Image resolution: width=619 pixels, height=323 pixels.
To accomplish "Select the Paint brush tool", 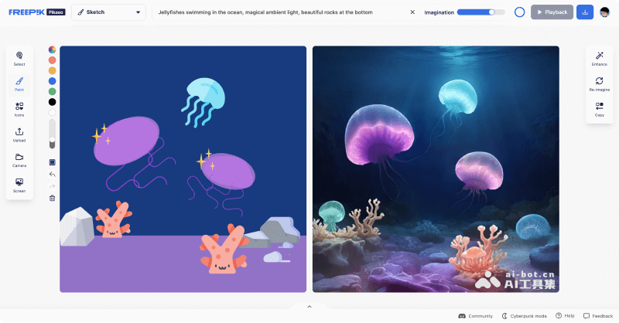I will 19,83.
